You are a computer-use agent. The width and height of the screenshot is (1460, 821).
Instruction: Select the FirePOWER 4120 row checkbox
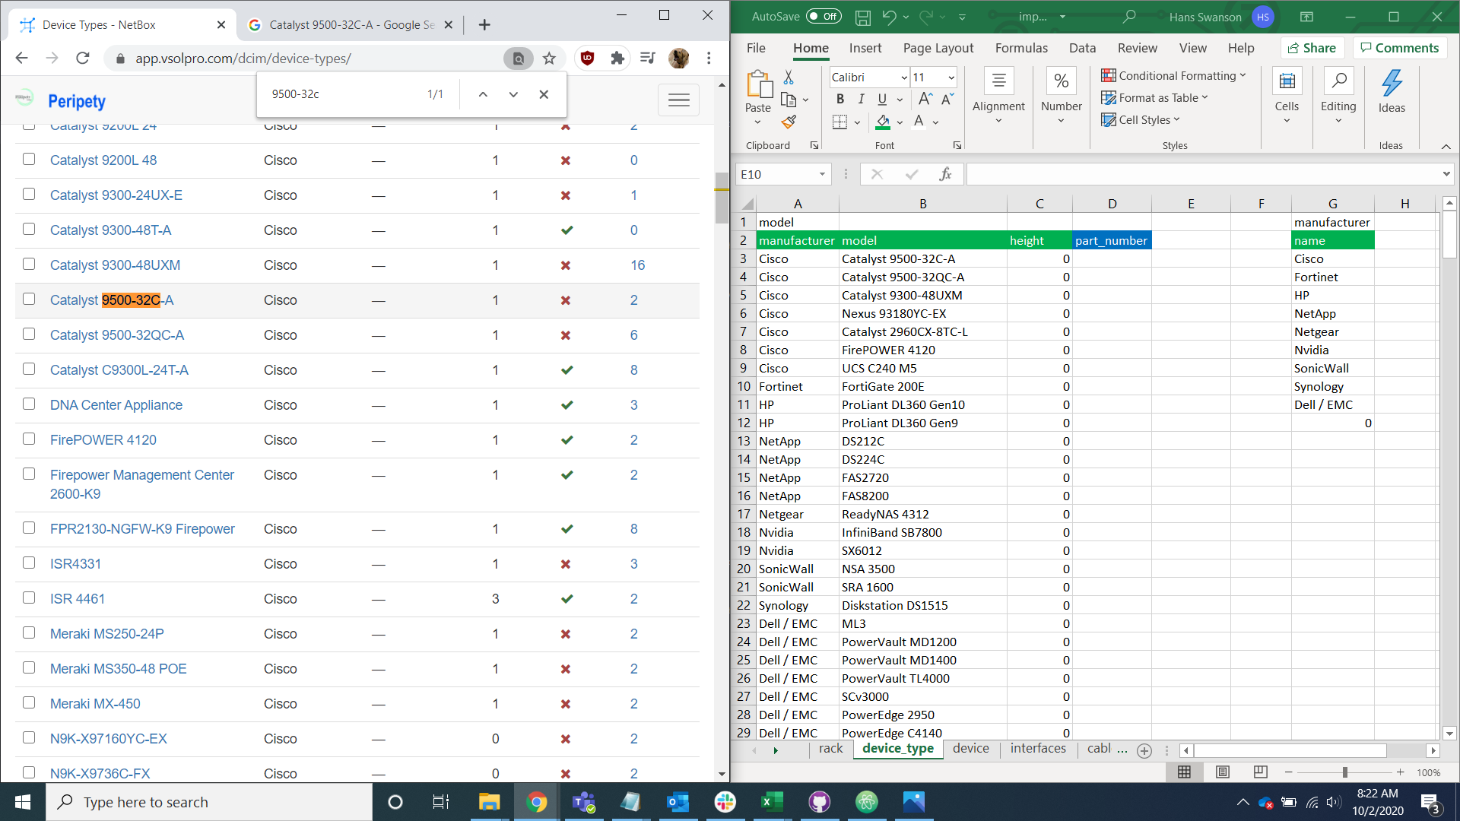click(x=29, y=439)
